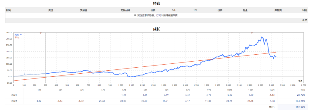Click the YTD column header
311x112 pixels.
[x=303, y=90]
